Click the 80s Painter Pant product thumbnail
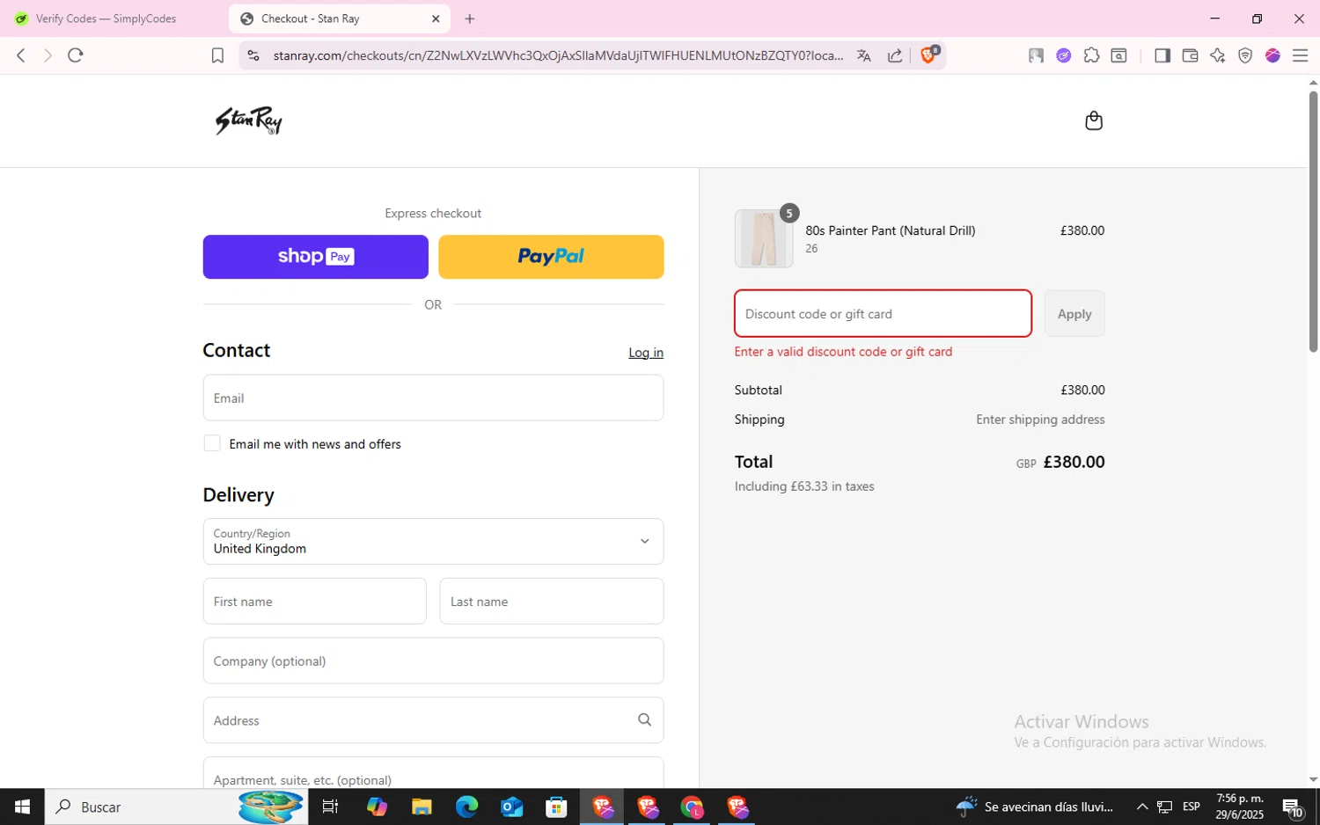Image resolution: width=1320 pixels, height=825 pixels. pyautogui.click(x=764, y=238)
